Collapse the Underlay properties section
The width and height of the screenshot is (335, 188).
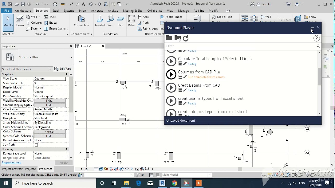tap(66, 149)
